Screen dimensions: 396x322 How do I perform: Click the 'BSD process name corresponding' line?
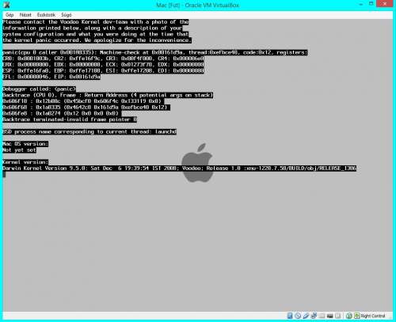pyautogui.click(x=89, y=131)
